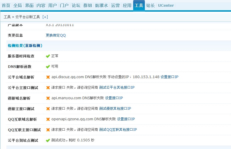The width and height of the screenshot is (231, 149).
Task: Open the UCenter tab
Action: tap(166, 6)
